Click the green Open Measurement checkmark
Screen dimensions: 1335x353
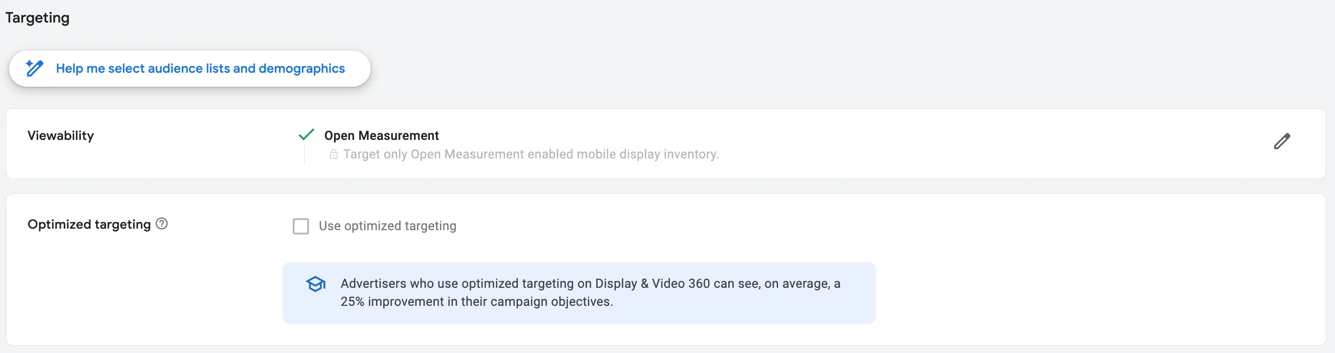pos(306,135)
